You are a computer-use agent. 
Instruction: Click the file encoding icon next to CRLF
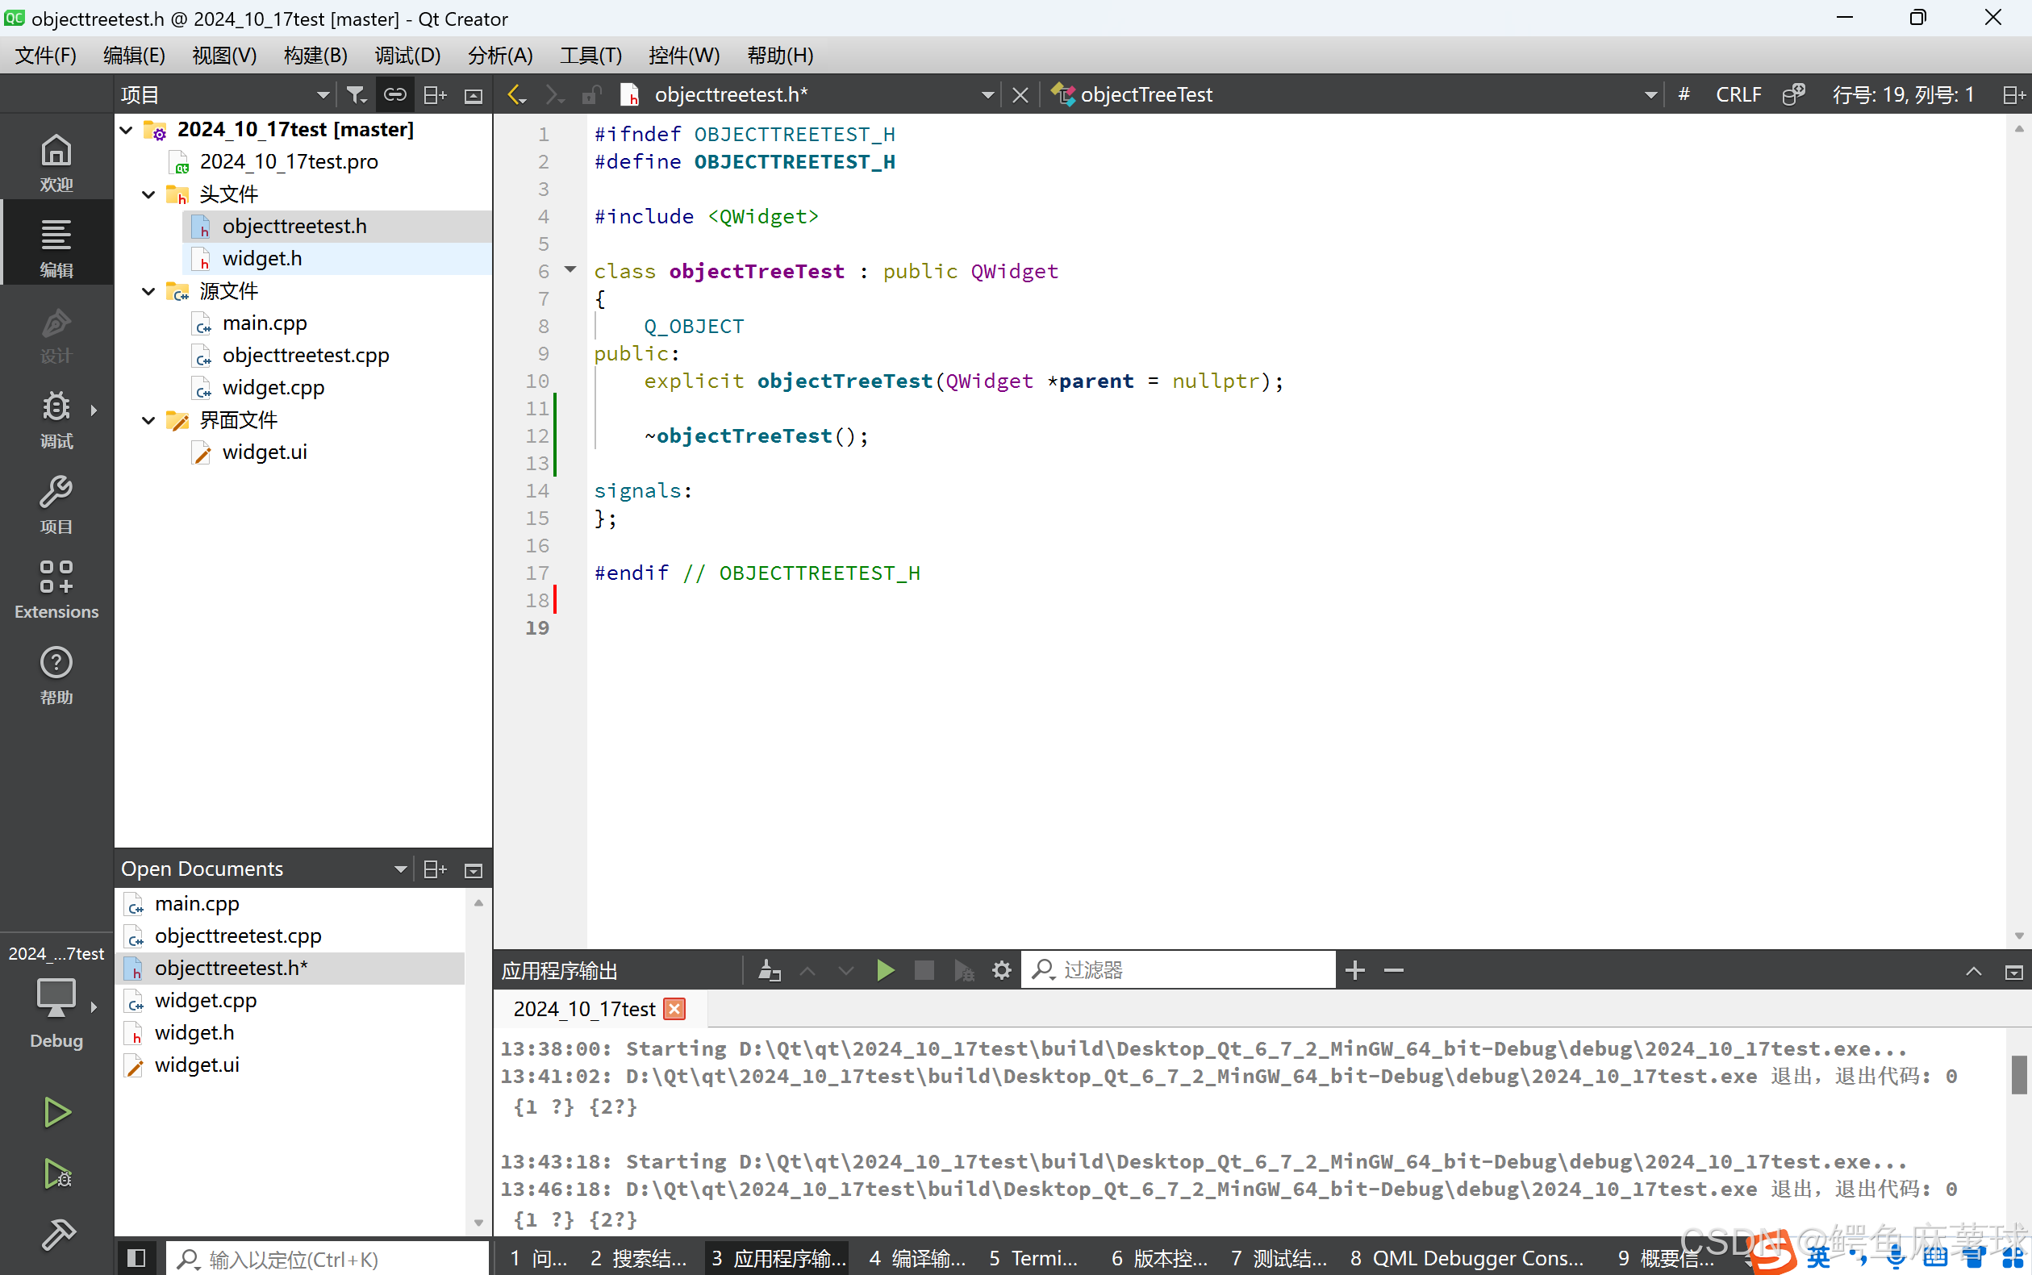1793,94
